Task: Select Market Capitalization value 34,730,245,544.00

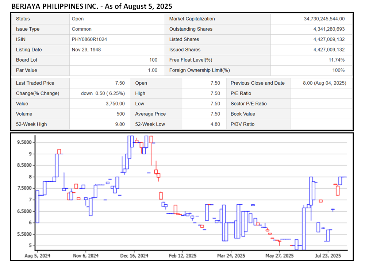Action: point(324,19)
